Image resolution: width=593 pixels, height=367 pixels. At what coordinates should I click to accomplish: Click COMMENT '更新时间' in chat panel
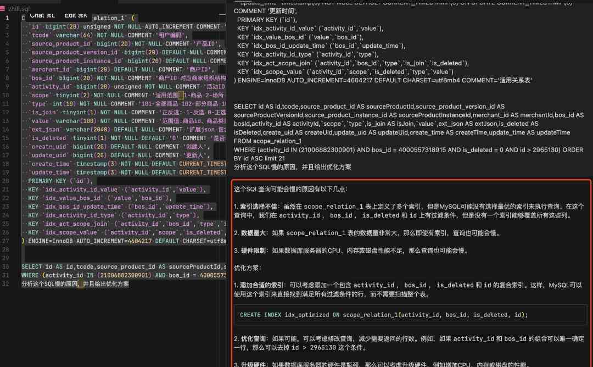tap(266, 11)
